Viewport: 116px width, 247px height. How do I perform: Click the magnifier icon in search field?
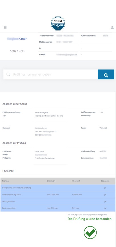[x=8, y=74]
